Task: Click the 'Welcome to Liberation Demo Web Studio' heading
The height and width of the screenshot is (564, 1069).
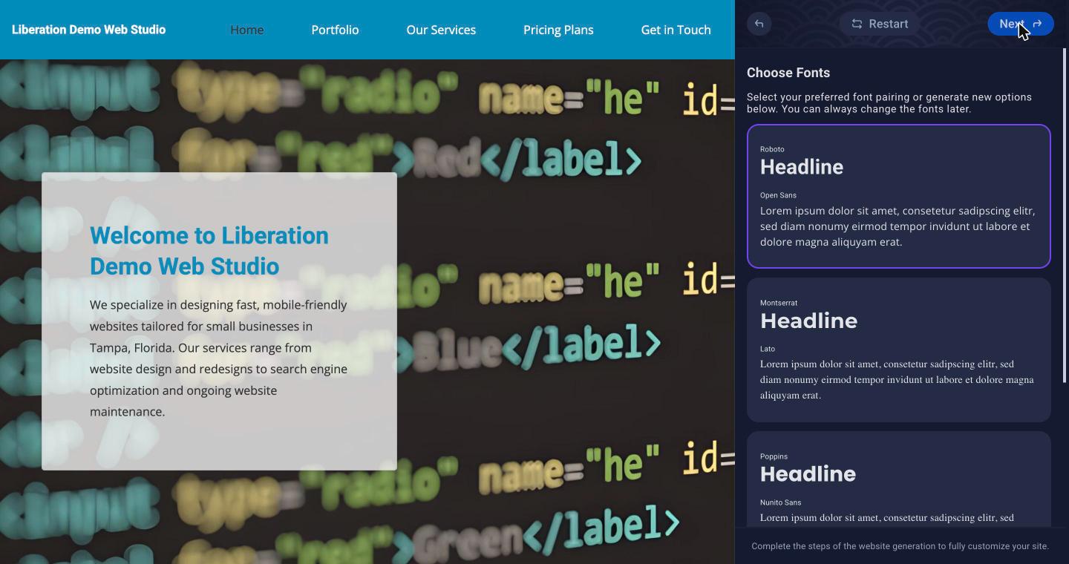Action: pyautogui.click(x=209, y=251)
